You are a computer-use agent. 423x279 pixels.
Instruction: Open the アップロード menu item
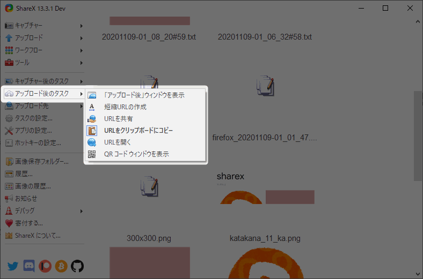(44, 38)
